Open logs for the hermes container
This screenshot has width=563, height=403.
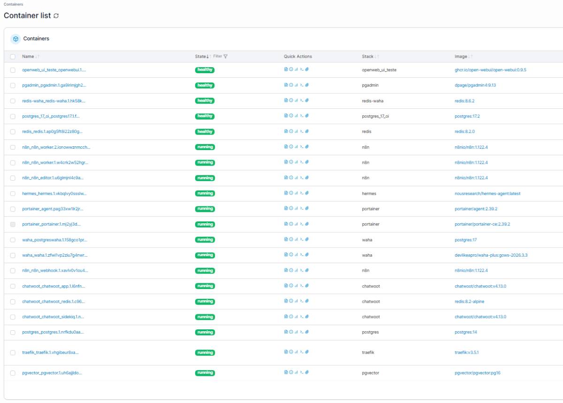click(x=286, y=193)
